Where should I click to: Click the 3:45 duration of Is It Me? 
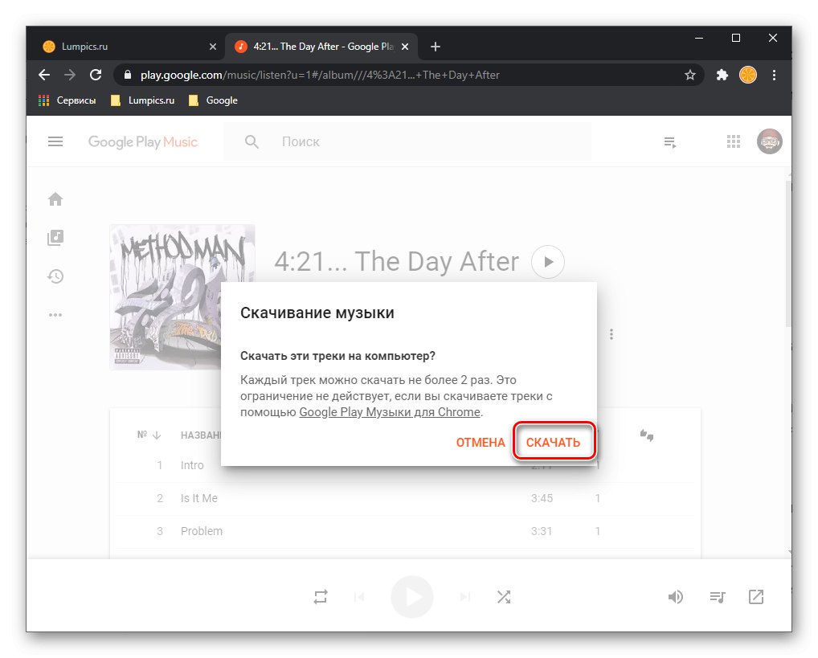pyautogui.click(x=542, y=498)
